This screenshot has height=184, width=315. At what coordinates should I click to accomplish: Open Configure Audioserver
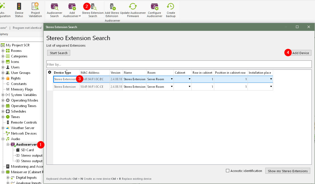[x=154, y=10]
